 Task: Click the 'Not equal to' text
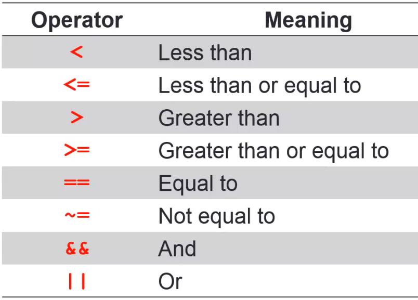[216, 216]
